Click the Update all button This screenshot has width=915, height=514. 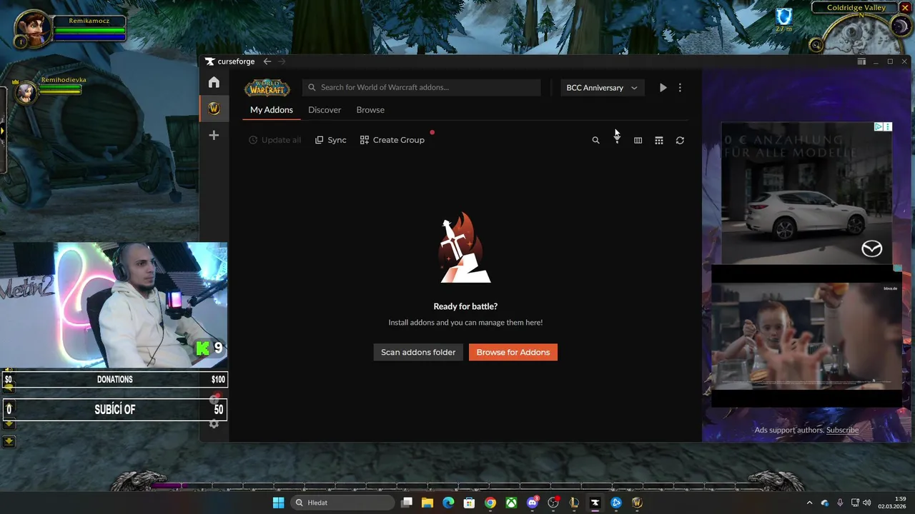pyautogui.click(x=275, y=140)
